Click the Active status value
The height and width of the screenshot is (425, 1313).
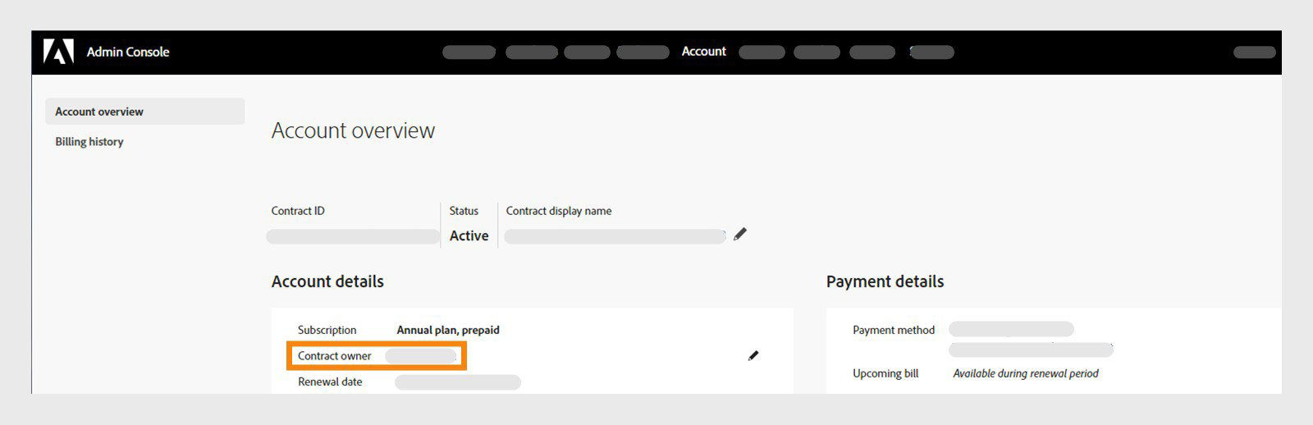pos(469,235)
